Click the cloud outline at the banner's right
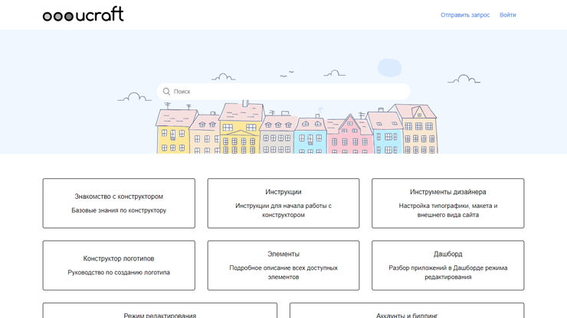Screen dimensions: 567x318 [464, 79]
